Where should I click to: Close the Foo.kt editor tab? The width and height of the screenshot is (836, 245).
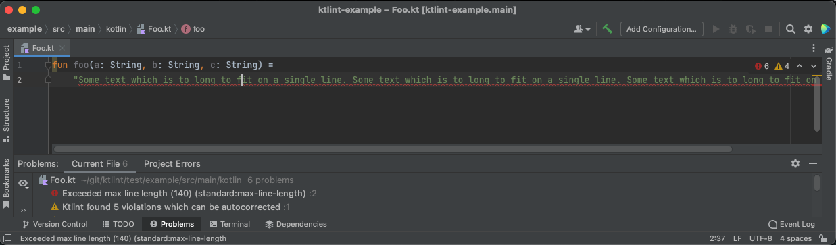click(62, 49)
